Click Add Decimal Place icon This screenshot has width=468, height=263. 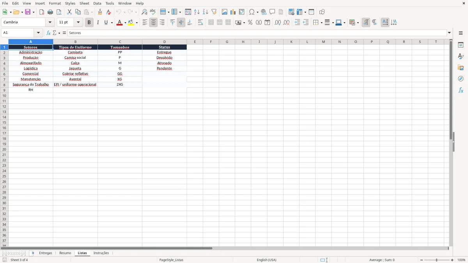point(278,23)
